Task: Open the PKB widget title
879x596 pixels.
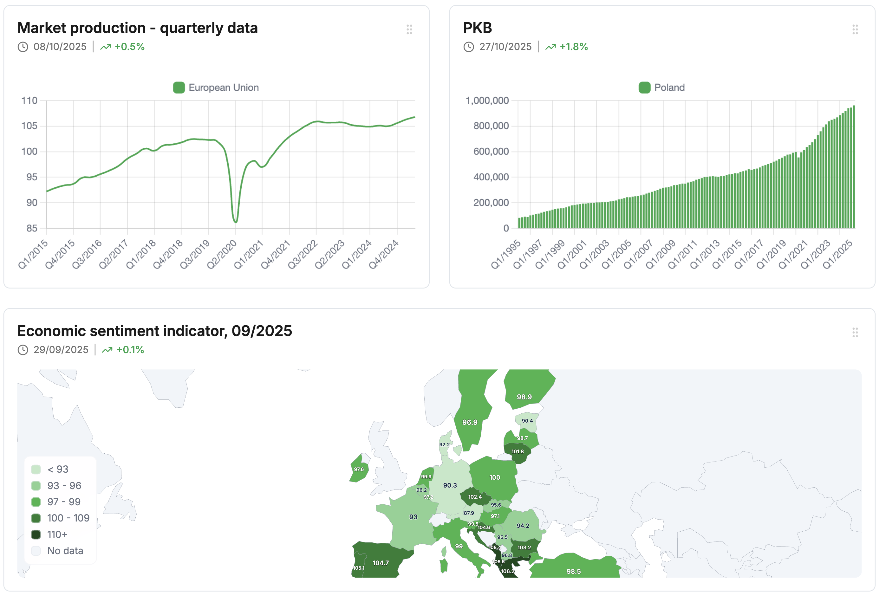Action: click(x=477, y=28)
